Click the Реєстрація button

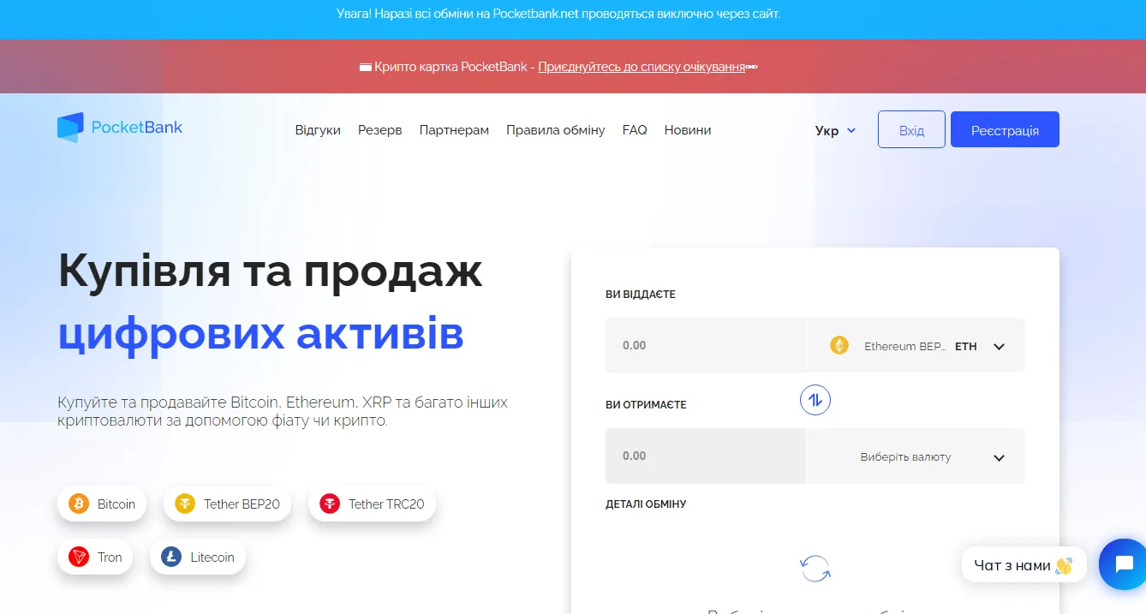click(1004, 128)
